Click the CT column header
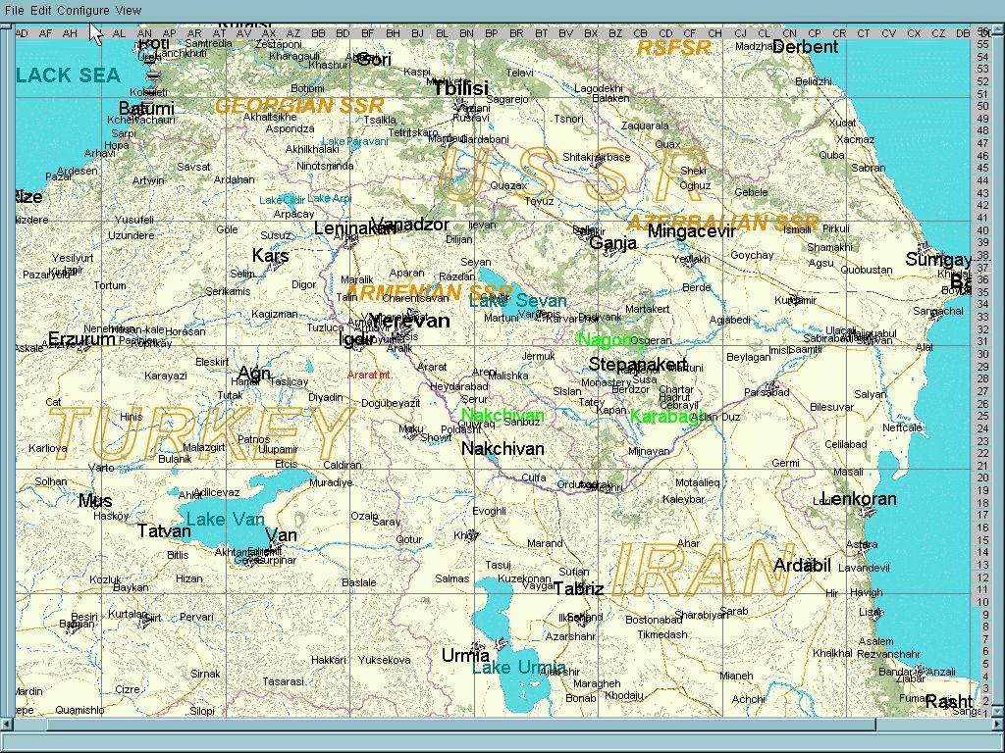The image size is (1005, 753). (x=864, y=33)
